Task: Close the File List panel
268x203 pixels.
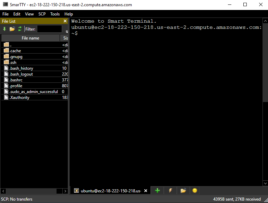Action: 65,21
